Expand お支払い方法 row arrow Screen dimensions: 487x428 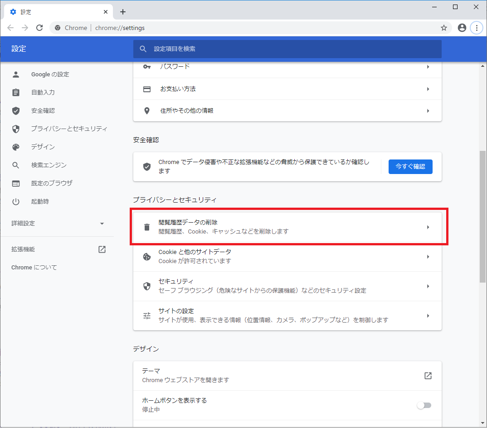pos(428,89)
